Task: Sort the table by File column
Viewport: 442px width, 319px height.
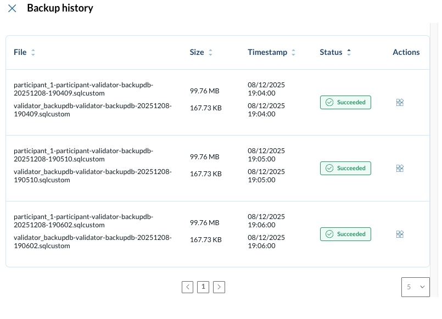Action: pyautogui.click(x=33, y=52)
